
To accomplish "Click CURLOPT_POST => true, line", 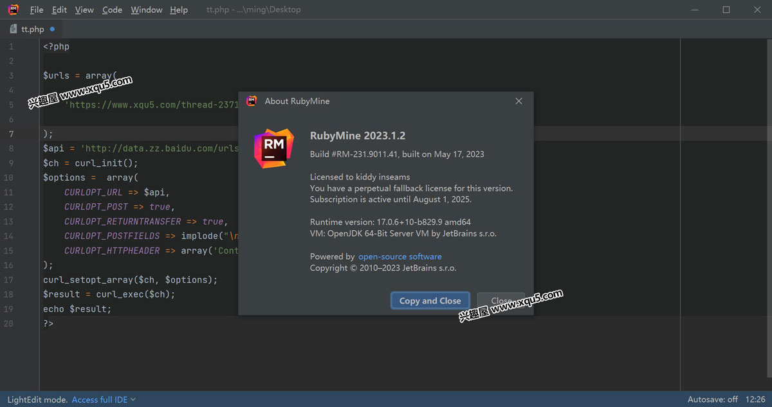I will click(120, 207).
